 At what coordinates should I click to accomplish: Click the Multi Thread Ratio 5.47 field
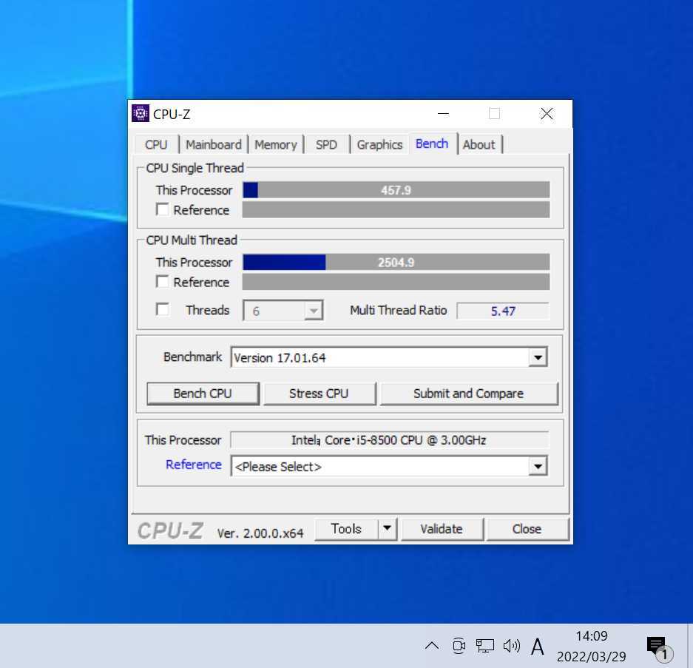point(503,311)
